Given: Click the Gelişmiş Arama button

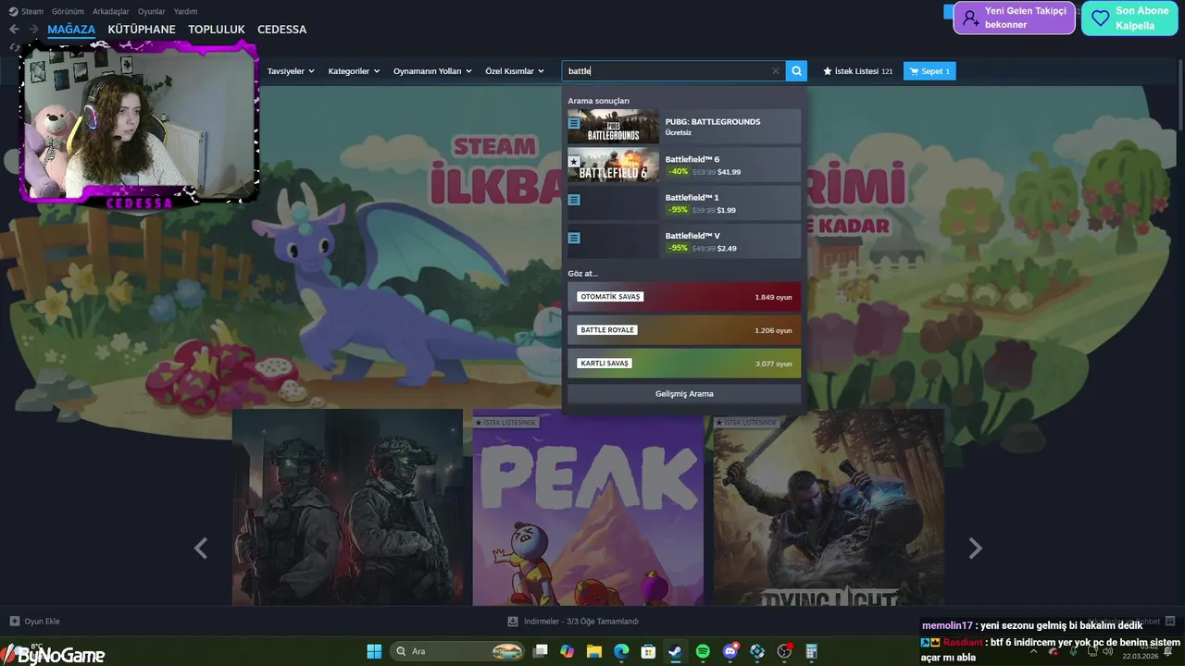Looking at the screenshot, I should (x=684, y=394).
